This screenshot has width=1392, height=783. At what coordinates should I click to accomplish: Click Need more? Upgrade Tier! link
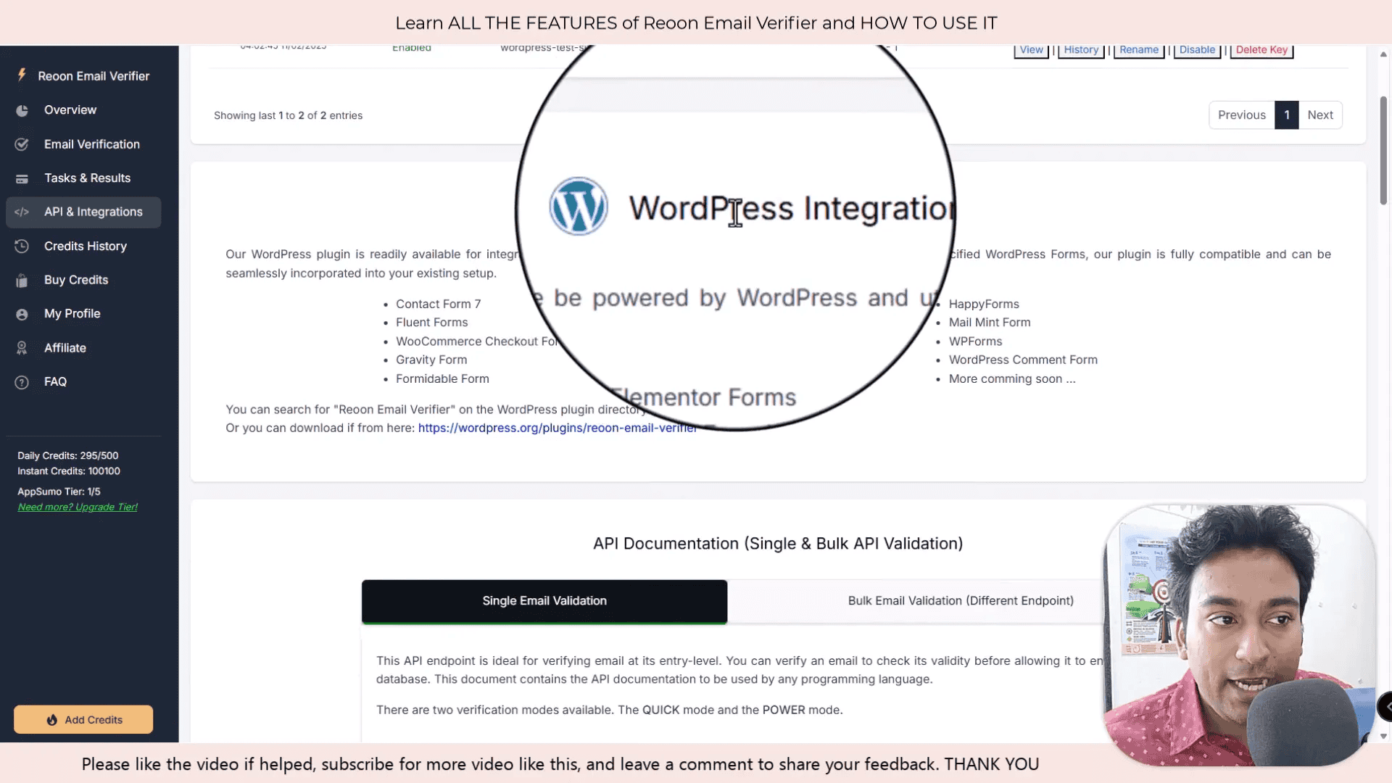(x=78, y=507)
